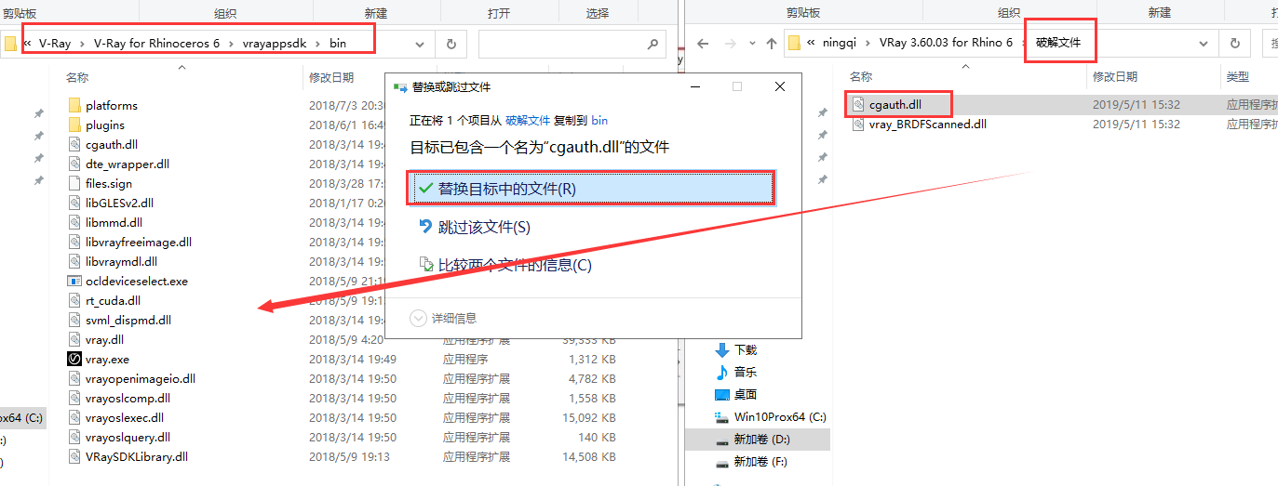Open 新加卷 (D:) drive
The width and height of the screenshot is (1278, 486).
pyautogui.click(x=761, y=439)
